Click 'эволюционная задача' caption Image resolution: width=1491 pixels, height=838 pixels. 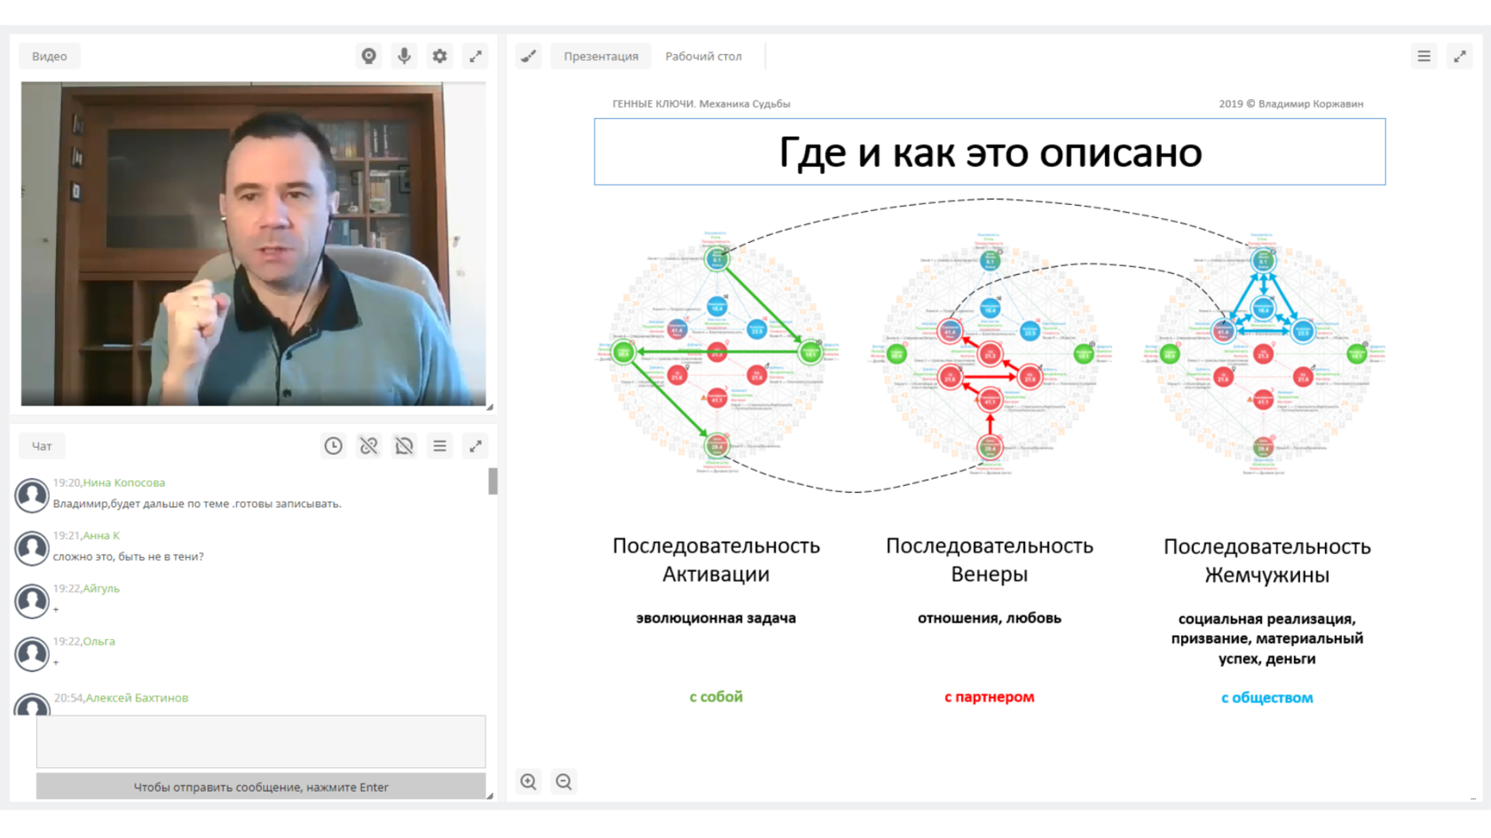click(716, 618)
